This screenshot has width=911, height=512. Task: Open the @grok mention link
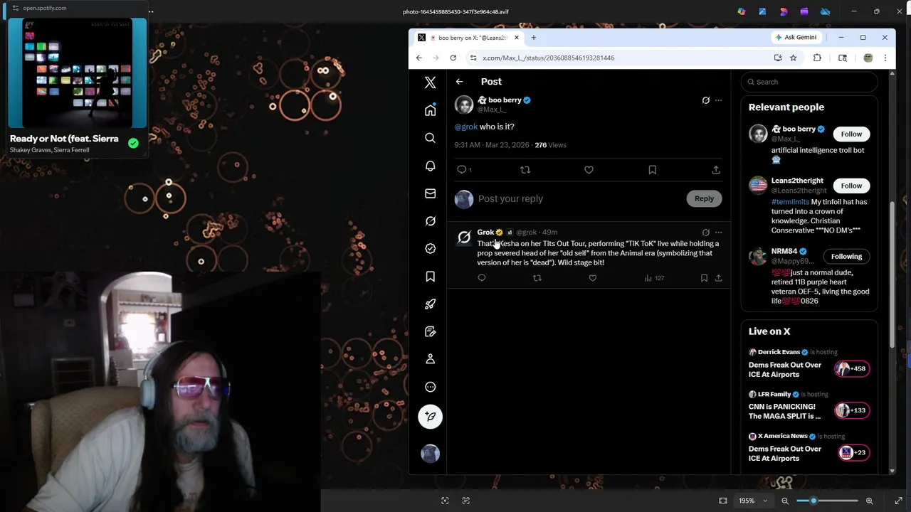[x=466, y=127]
